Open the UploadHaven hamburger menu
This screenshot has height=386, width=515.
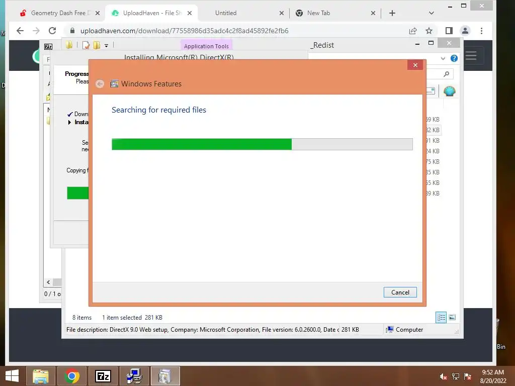[471, 55]
